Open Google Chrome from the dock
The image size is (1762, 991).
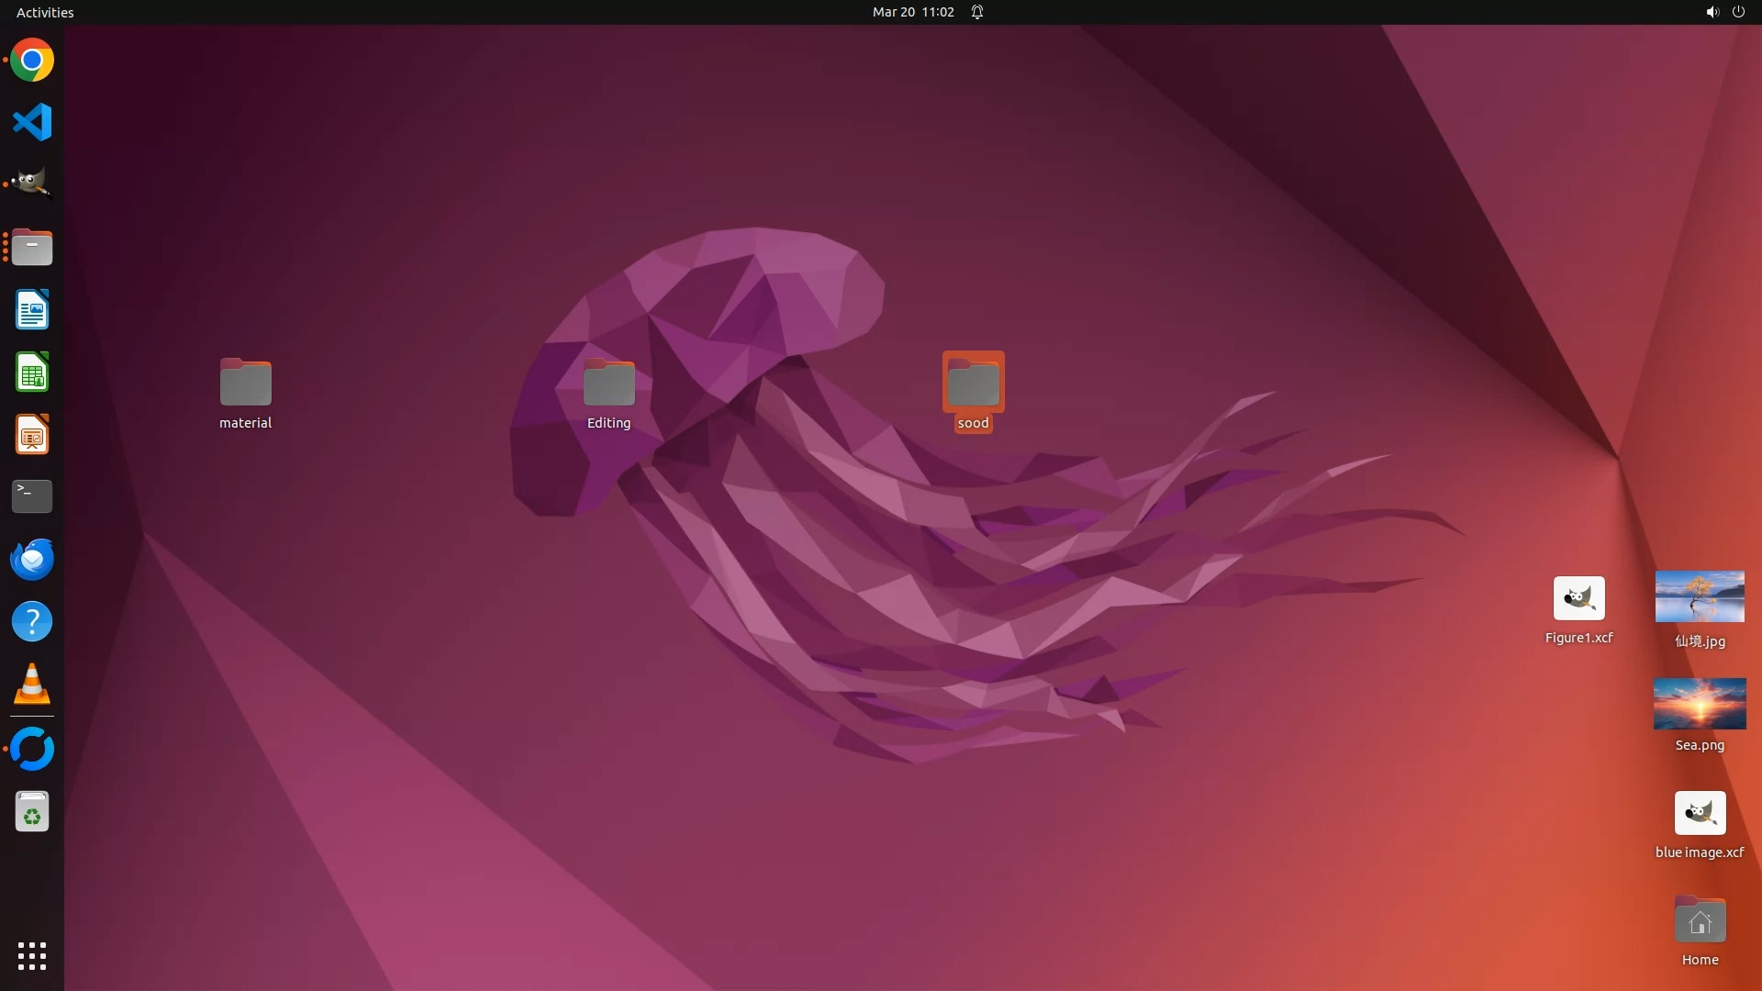coord(32,61)
